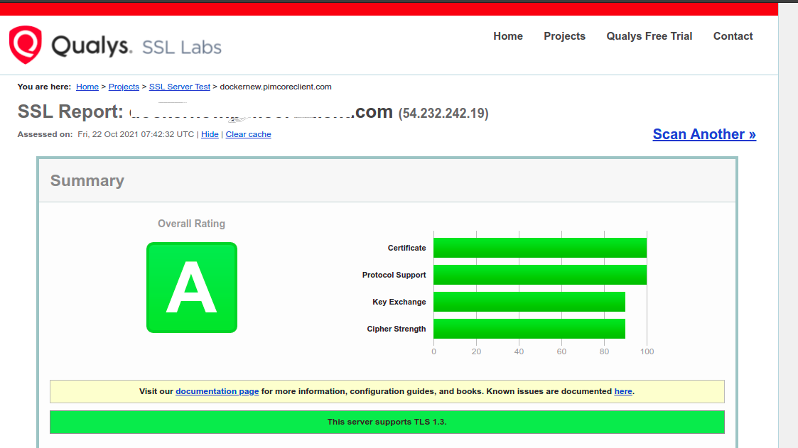
Task: Open the documentation page link
Action: (x=217, y=391)
